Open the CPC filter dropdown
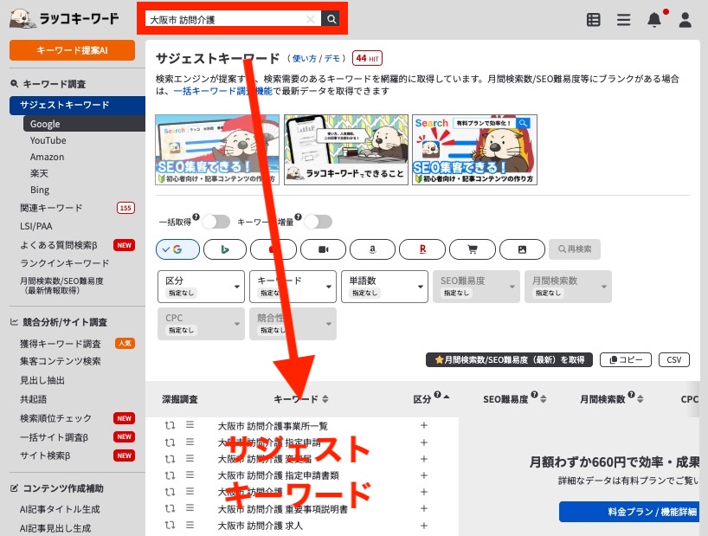The height and width of the screenshot is (536, 708). 200,324
